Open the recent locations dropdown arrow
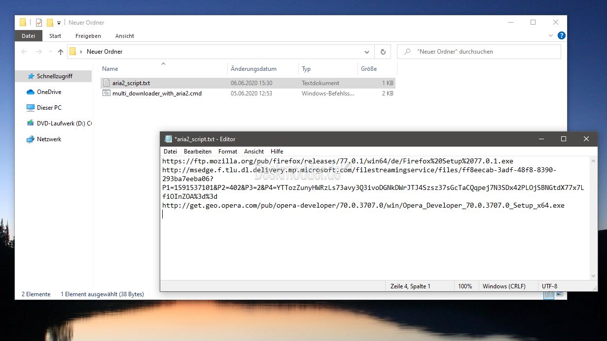 click(50, 52)
